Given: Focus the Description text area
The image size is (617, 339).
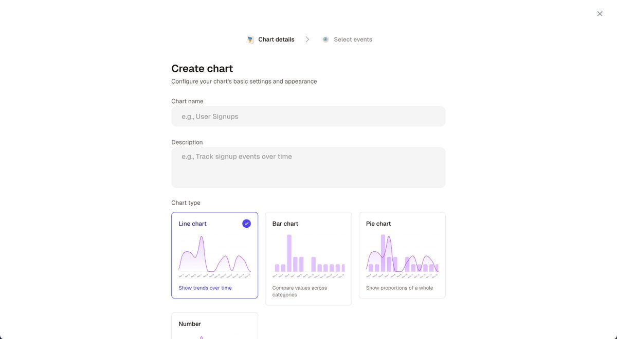Looking at the screenshot, I should coord(308,168).
